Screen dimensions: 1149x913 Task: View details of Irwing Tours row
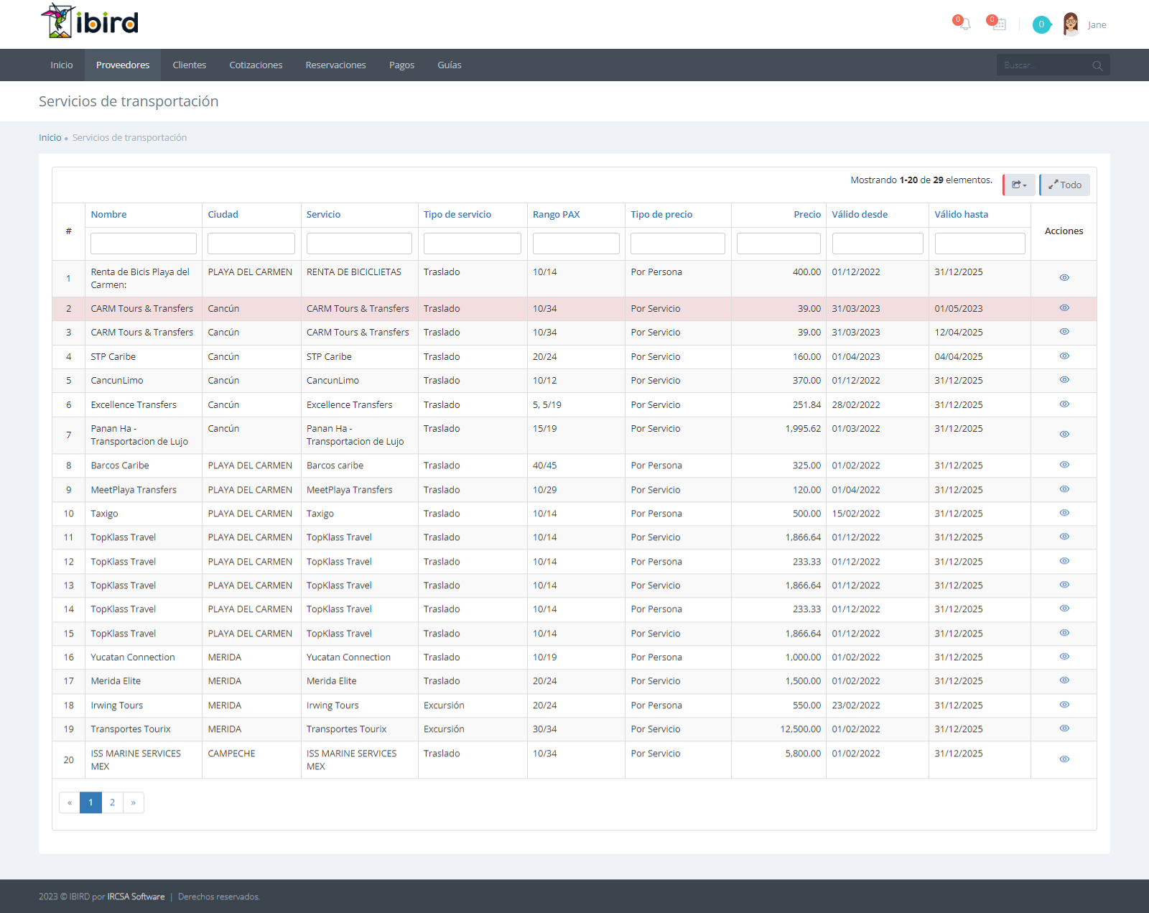click(1064, 704)
